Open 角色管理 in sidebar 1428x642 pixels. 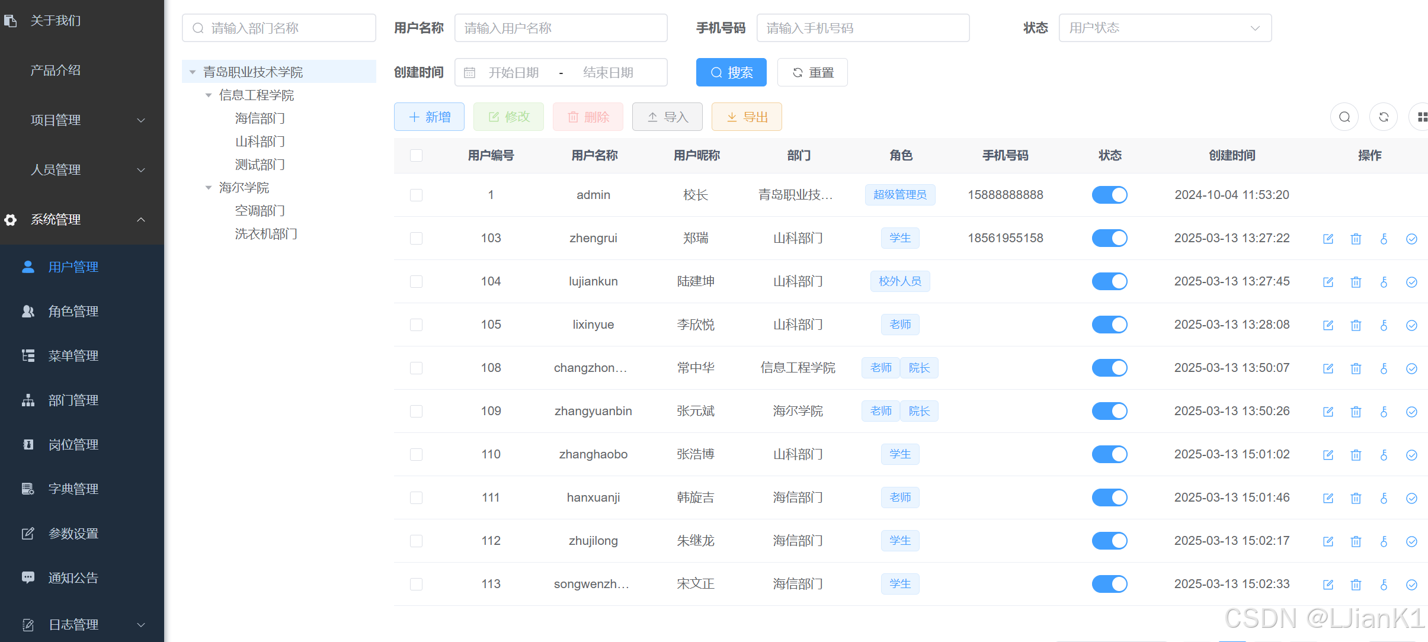73,312
